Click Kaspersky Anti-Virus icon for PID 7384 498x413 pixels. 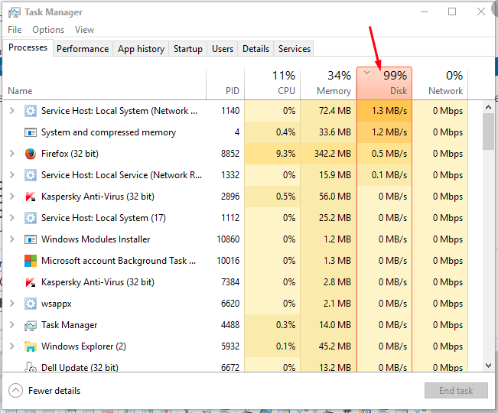tap(31, 282)
